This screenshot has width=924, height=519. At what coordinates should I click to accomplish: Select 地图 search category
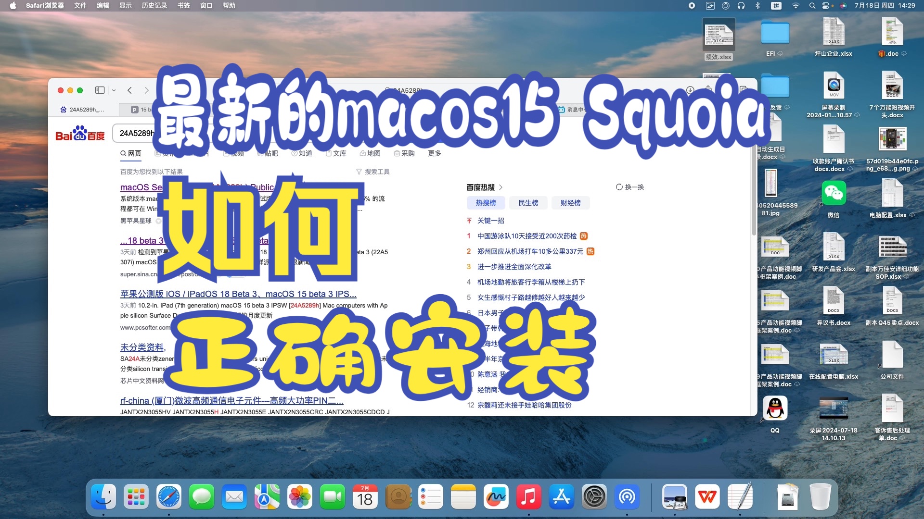coord(370,153)
